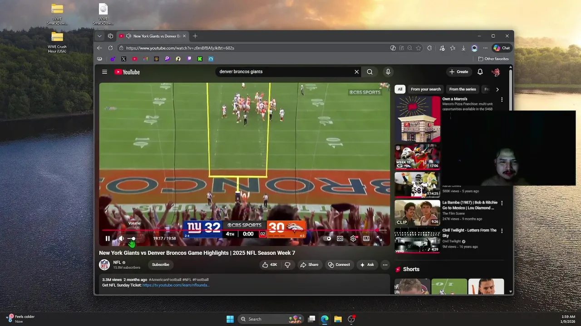Open the Edge favorites list icon
The height and width of the screenshot is (326, 581).
453,48
